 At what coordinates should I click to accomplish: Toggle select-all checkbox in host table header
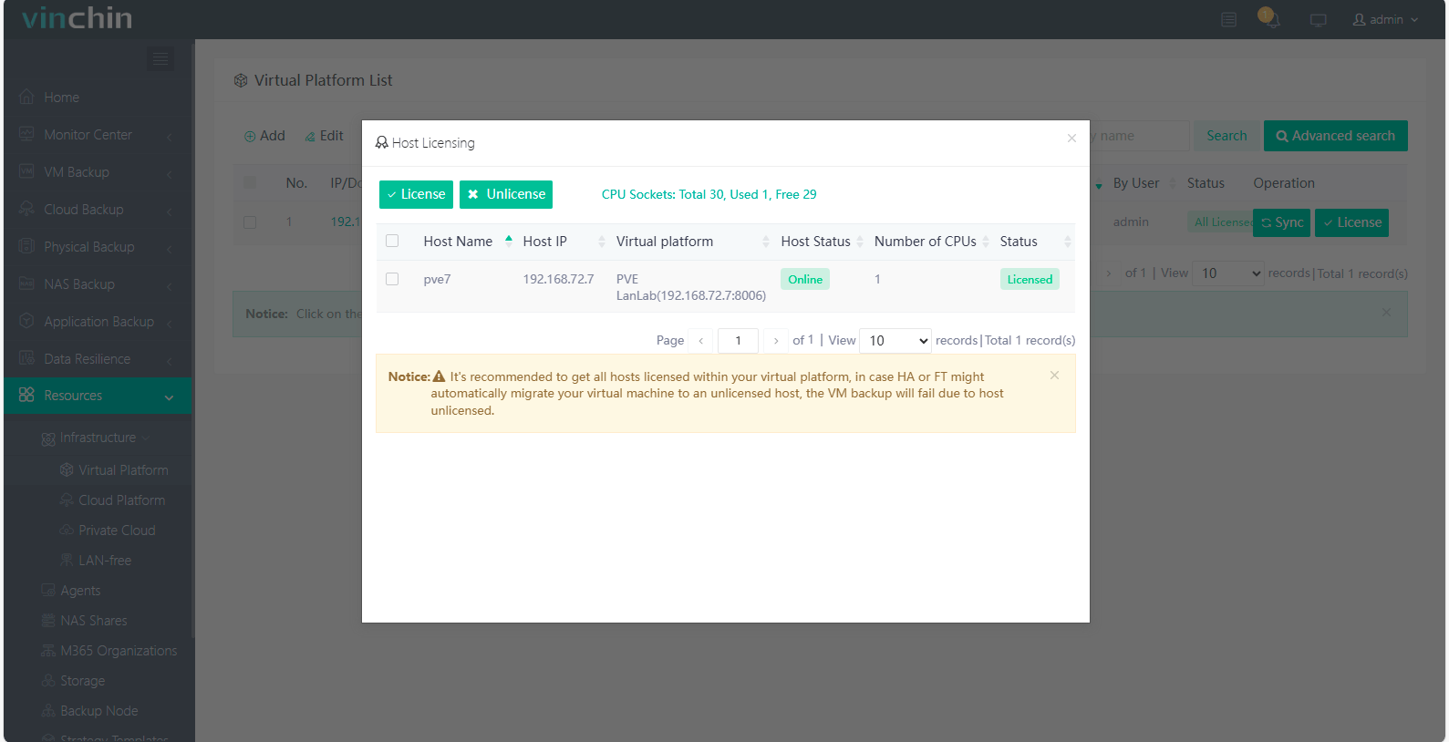392,242
